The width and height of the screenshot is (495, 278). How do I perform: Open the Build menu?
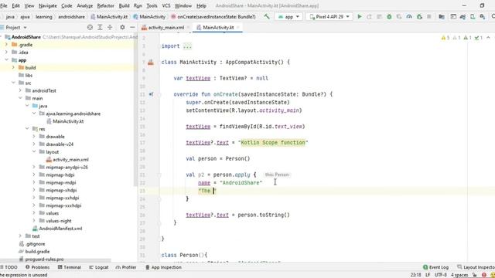124,5
